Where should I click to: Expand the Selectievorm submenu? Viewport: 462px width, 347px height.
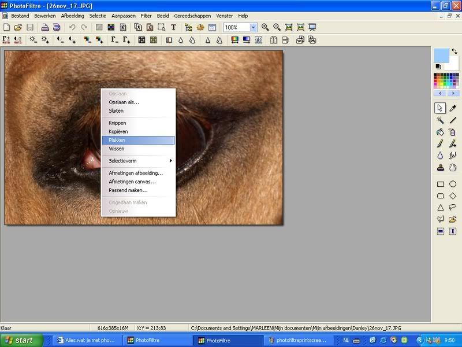pyautogui.click(x=138, y=161)
